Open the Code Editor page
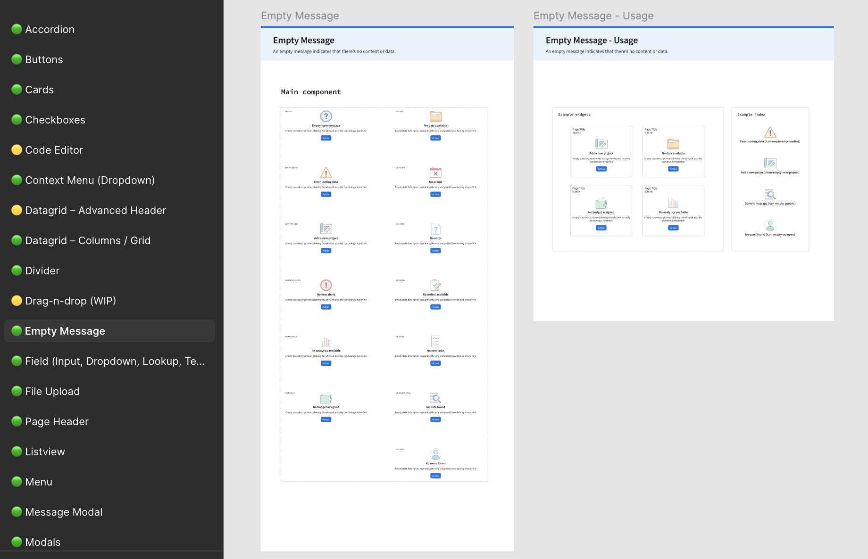Viewport: 868px width, 559px height. tap(109, 150)
